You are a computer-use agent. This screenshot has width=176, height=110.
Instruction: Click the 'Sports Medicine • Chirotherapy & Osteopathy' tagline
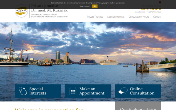[49, 17]
